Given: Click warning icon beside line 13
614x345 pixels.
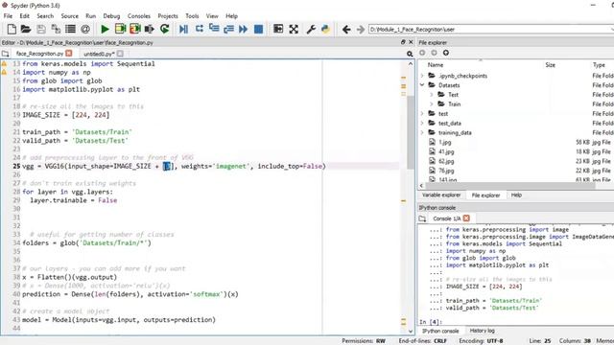Looking at the screenshot, I should 4,64.
